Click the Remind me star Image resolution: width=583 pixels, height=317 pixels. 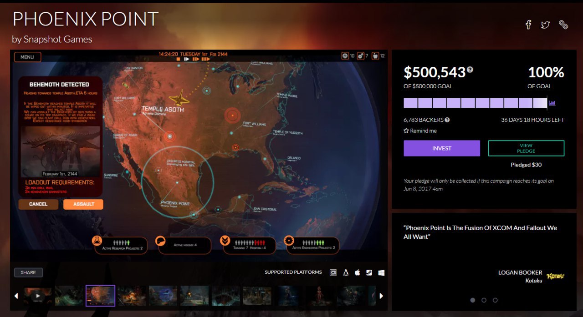[406, 131]
